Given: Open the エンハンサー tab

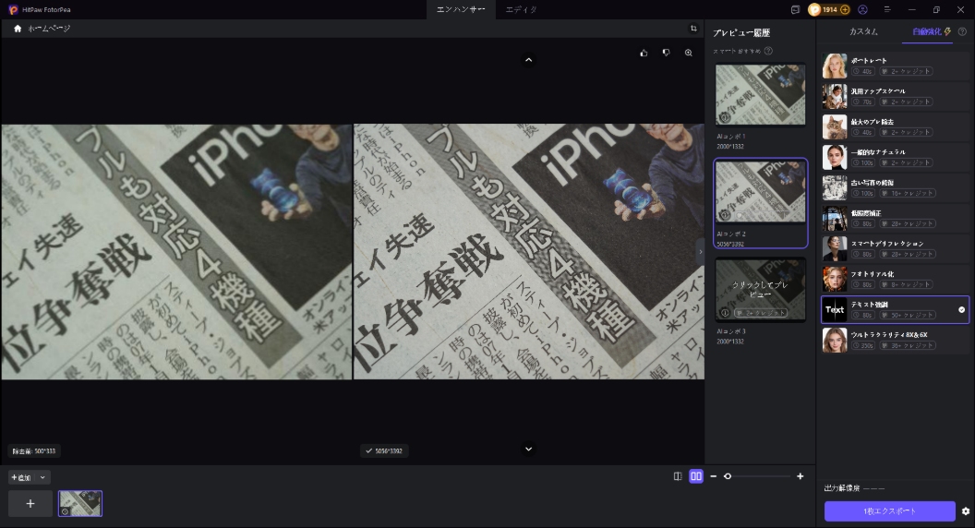Looking at the screenshot, I should (461, 9).
